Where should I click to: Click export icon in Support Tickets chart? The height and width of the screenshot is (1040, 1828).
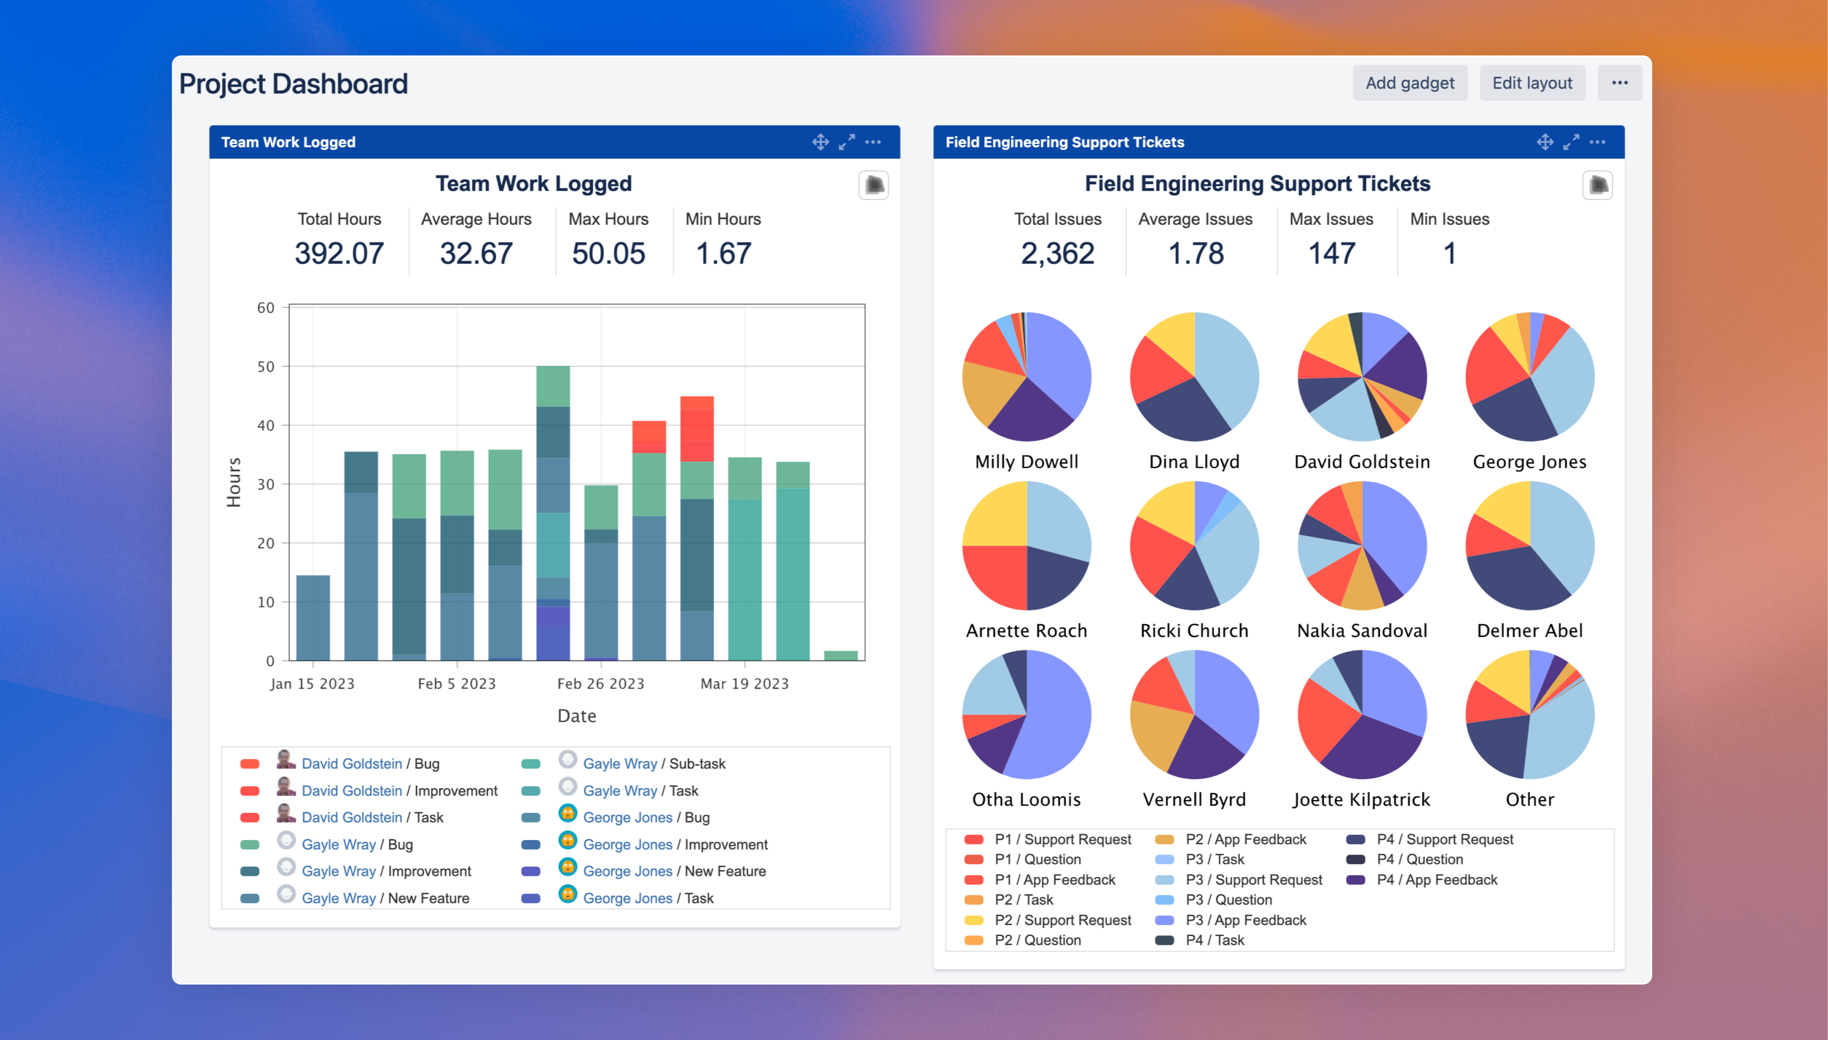pyautogui.click(x=1597, y=185)
